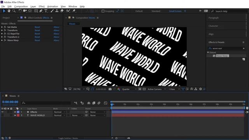This screenshot has height=140, width=249.
Task: Toggle lock on the Composition Waves panel
Action: pos(73,17)
